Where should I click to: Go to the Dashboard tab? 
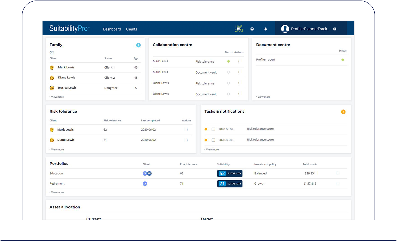pyautogui.click(x=112, y=29)
